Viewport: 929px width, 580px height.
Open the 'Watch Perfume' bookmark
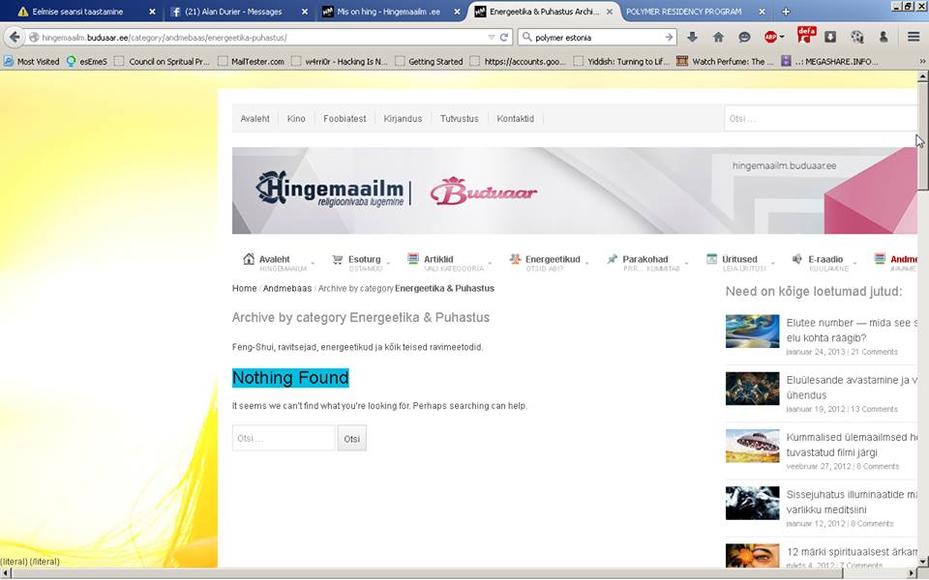pos(725,61)
